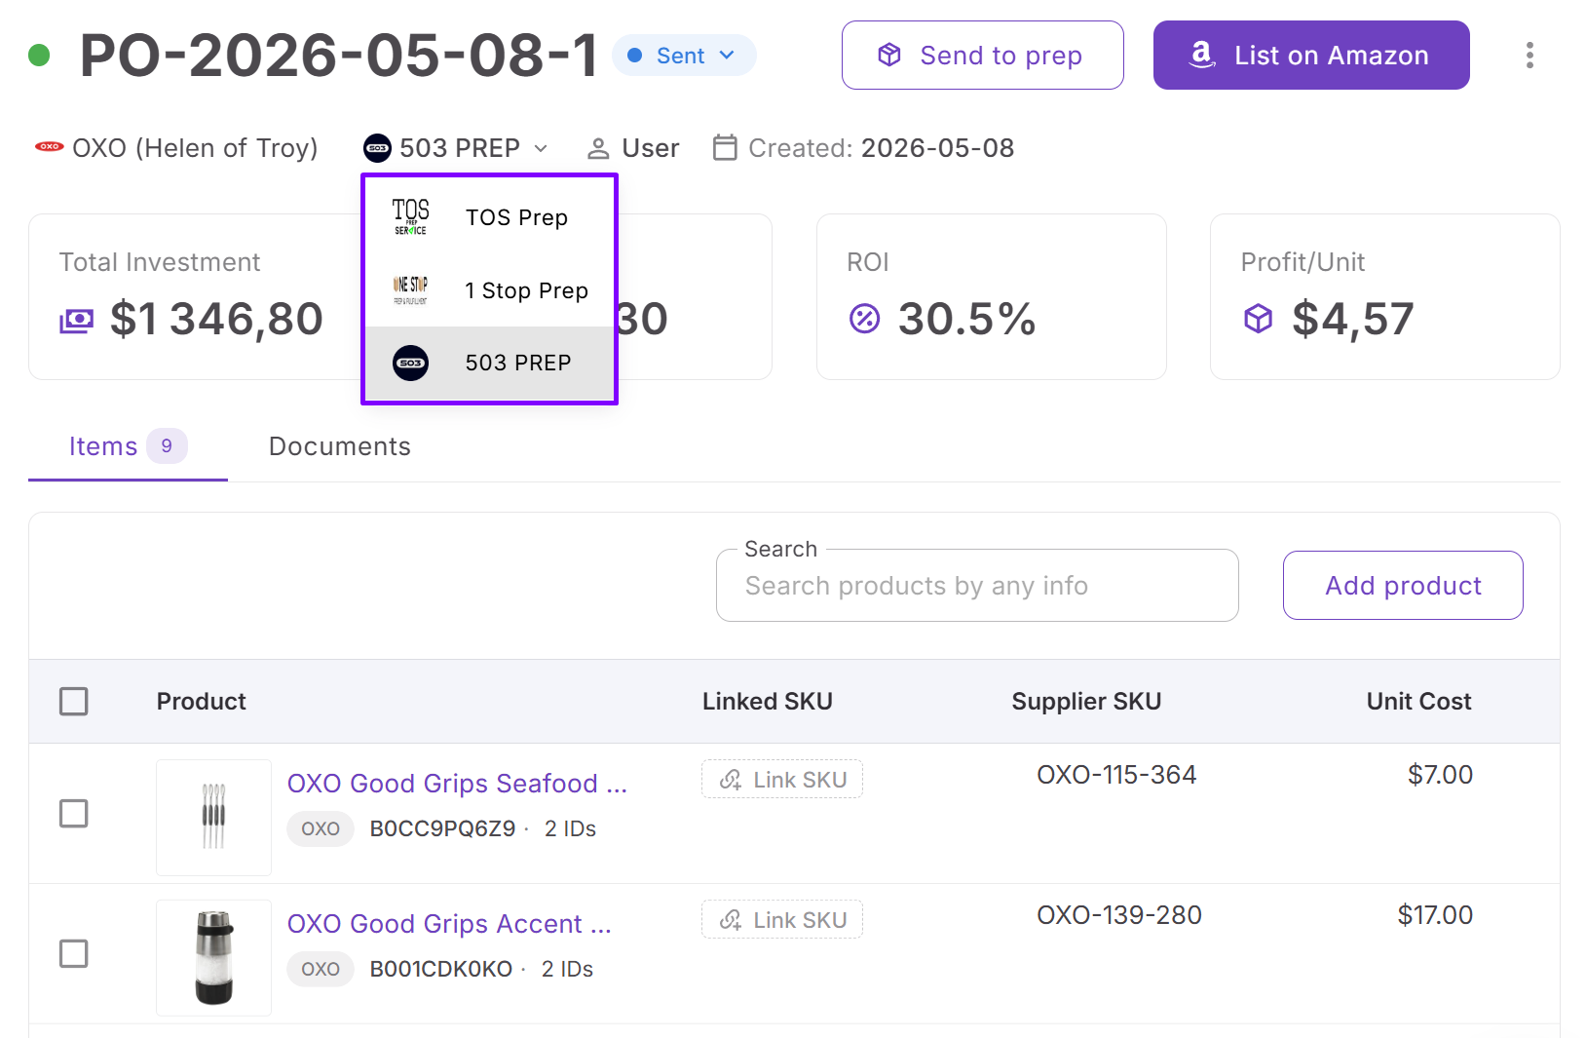Click the $17.00 unit cost cell
This screenshot has width=1586, height=1038.
(x=1435, y=915)
